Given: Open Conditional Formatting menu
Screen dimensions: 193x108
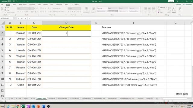Looking at the screenshot, I should [x=87, y=10].
